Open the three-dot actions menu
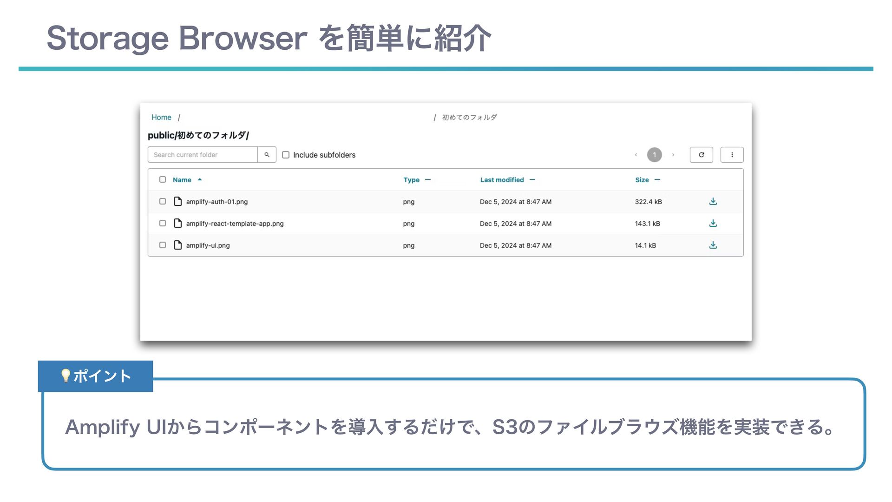Viewport: 892px width, 502px height. pyautogui.click(x=732, y=155)
